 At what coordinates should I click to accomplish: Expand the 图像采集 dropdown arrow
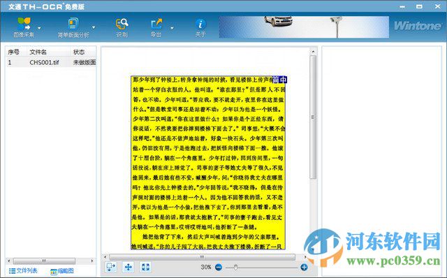(x=39, y=28)
